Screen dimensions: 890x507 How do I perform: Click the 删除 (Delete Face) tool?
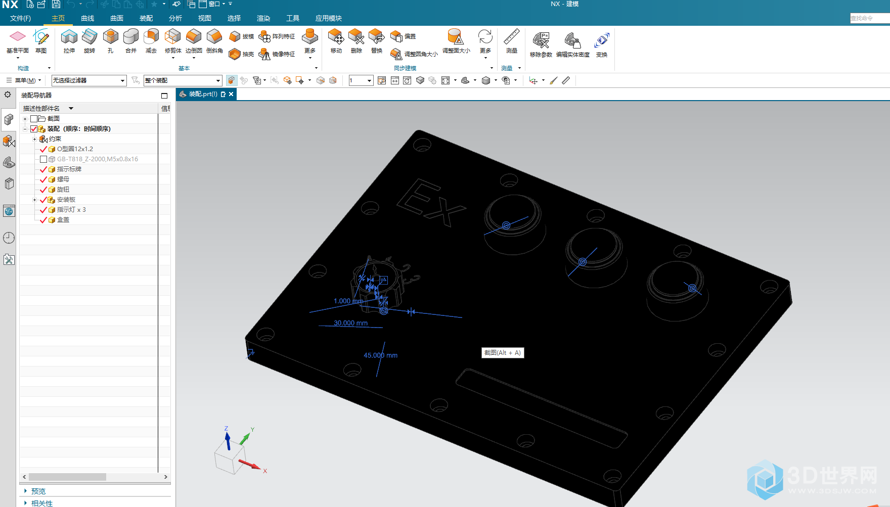(357, 41)
